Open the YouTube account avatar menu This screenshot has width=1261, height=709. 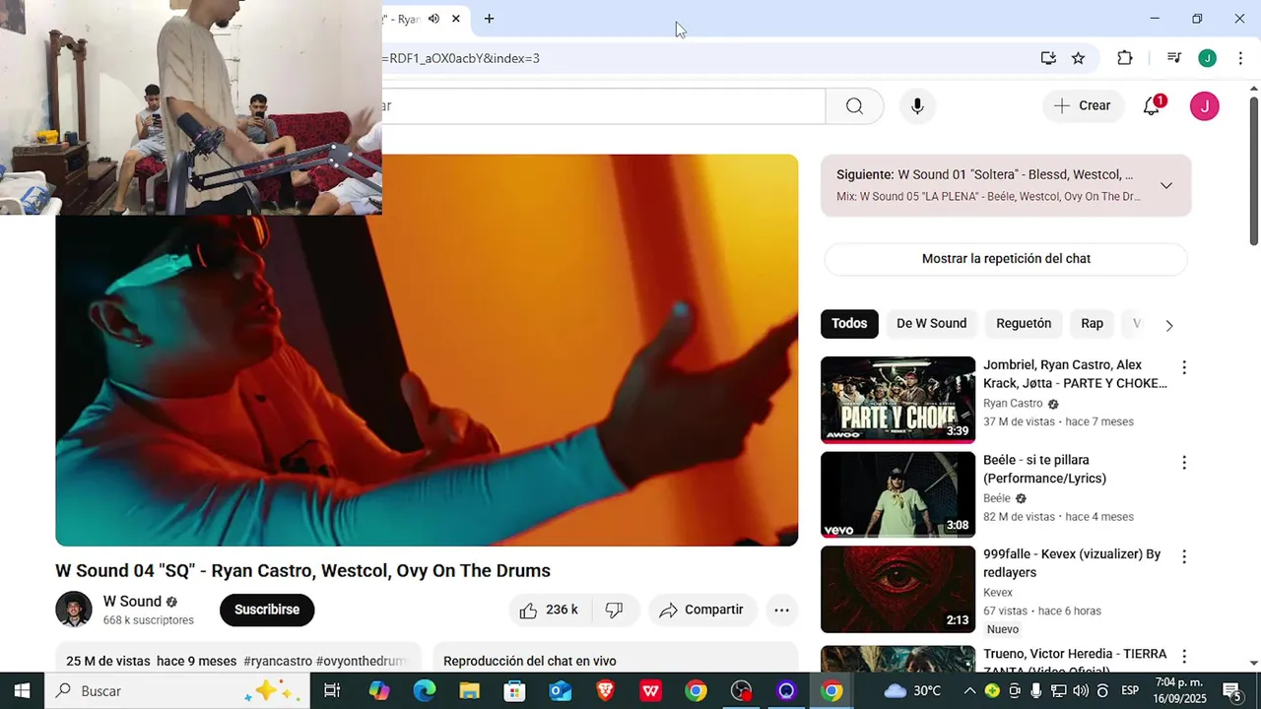click(x=1204, y=106)
